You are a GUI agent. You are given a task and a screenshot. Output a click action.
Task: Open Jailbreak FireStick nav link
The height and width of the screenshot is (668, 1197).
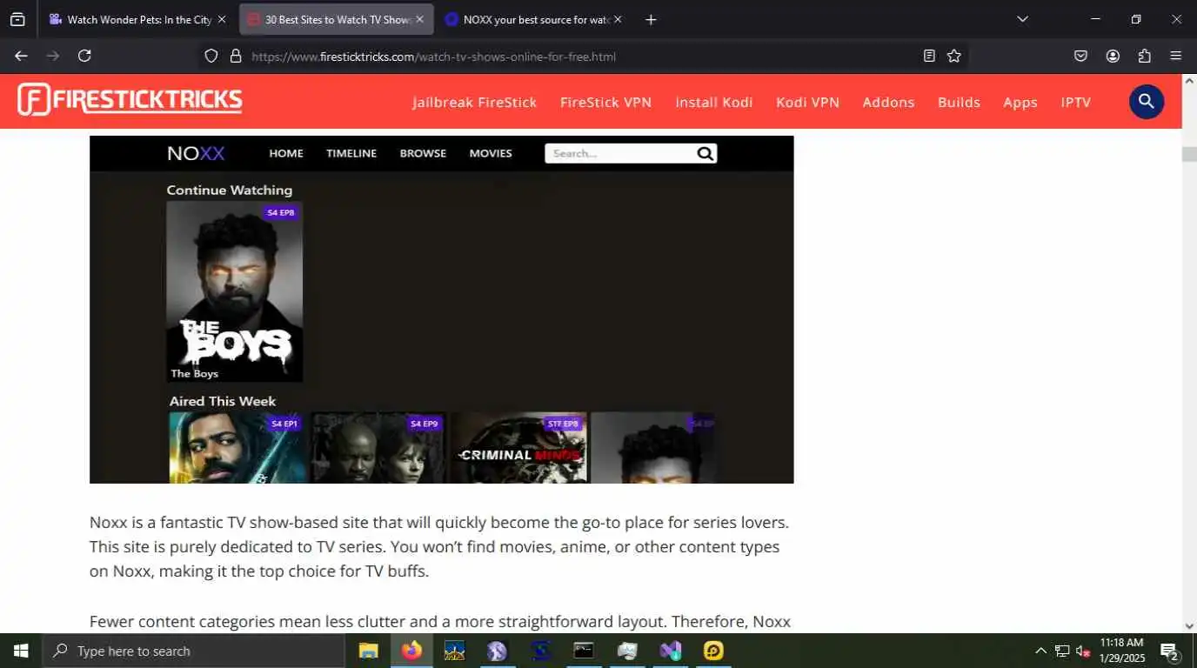click(x=475, y=102)
